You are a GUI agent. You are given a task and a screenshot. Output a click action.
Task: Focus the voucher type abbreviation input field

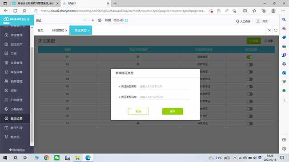165,87
